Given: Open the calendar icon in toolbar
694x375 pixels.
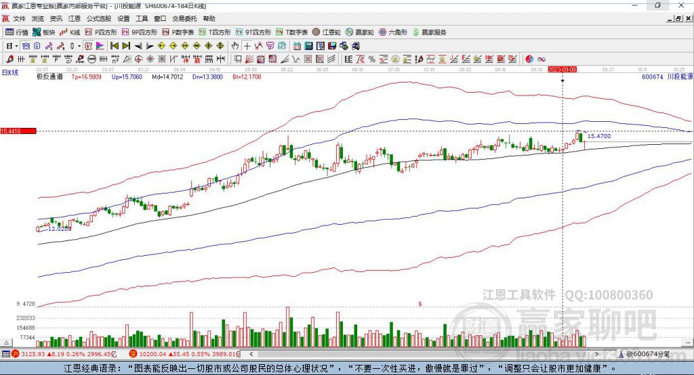Looking at the screenshot, I should tap(297, 46).
